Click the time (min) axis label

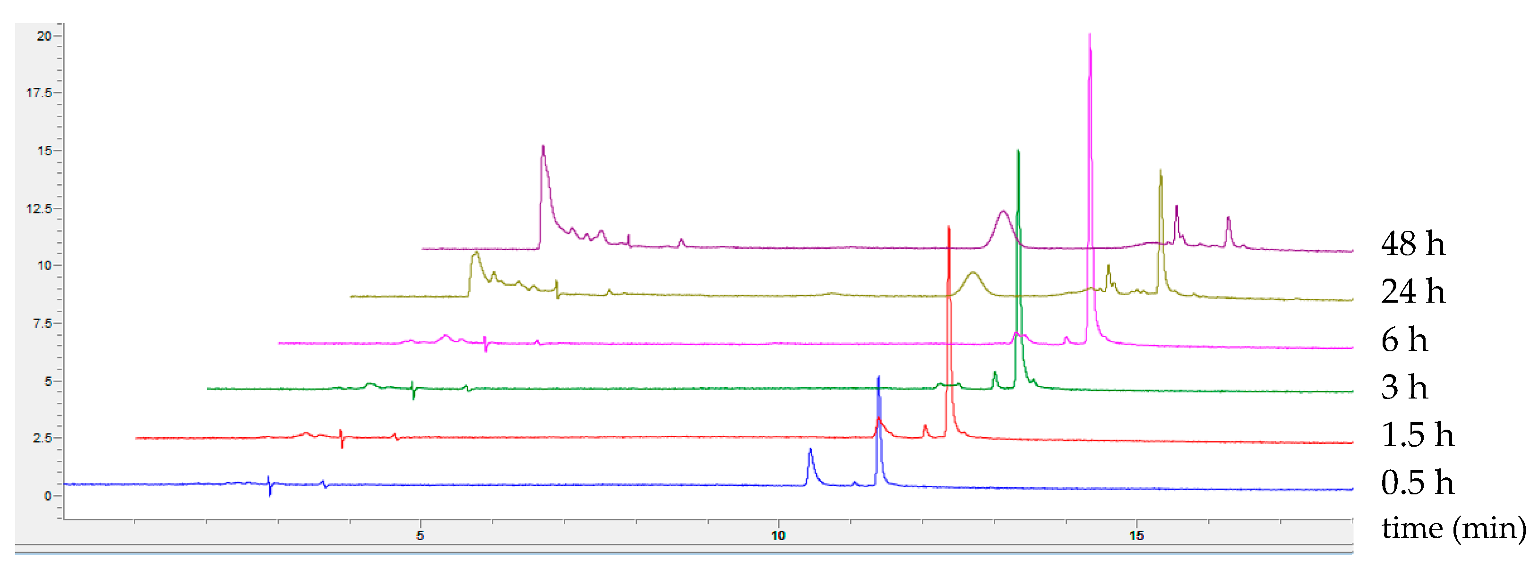tap(1453, 529)
